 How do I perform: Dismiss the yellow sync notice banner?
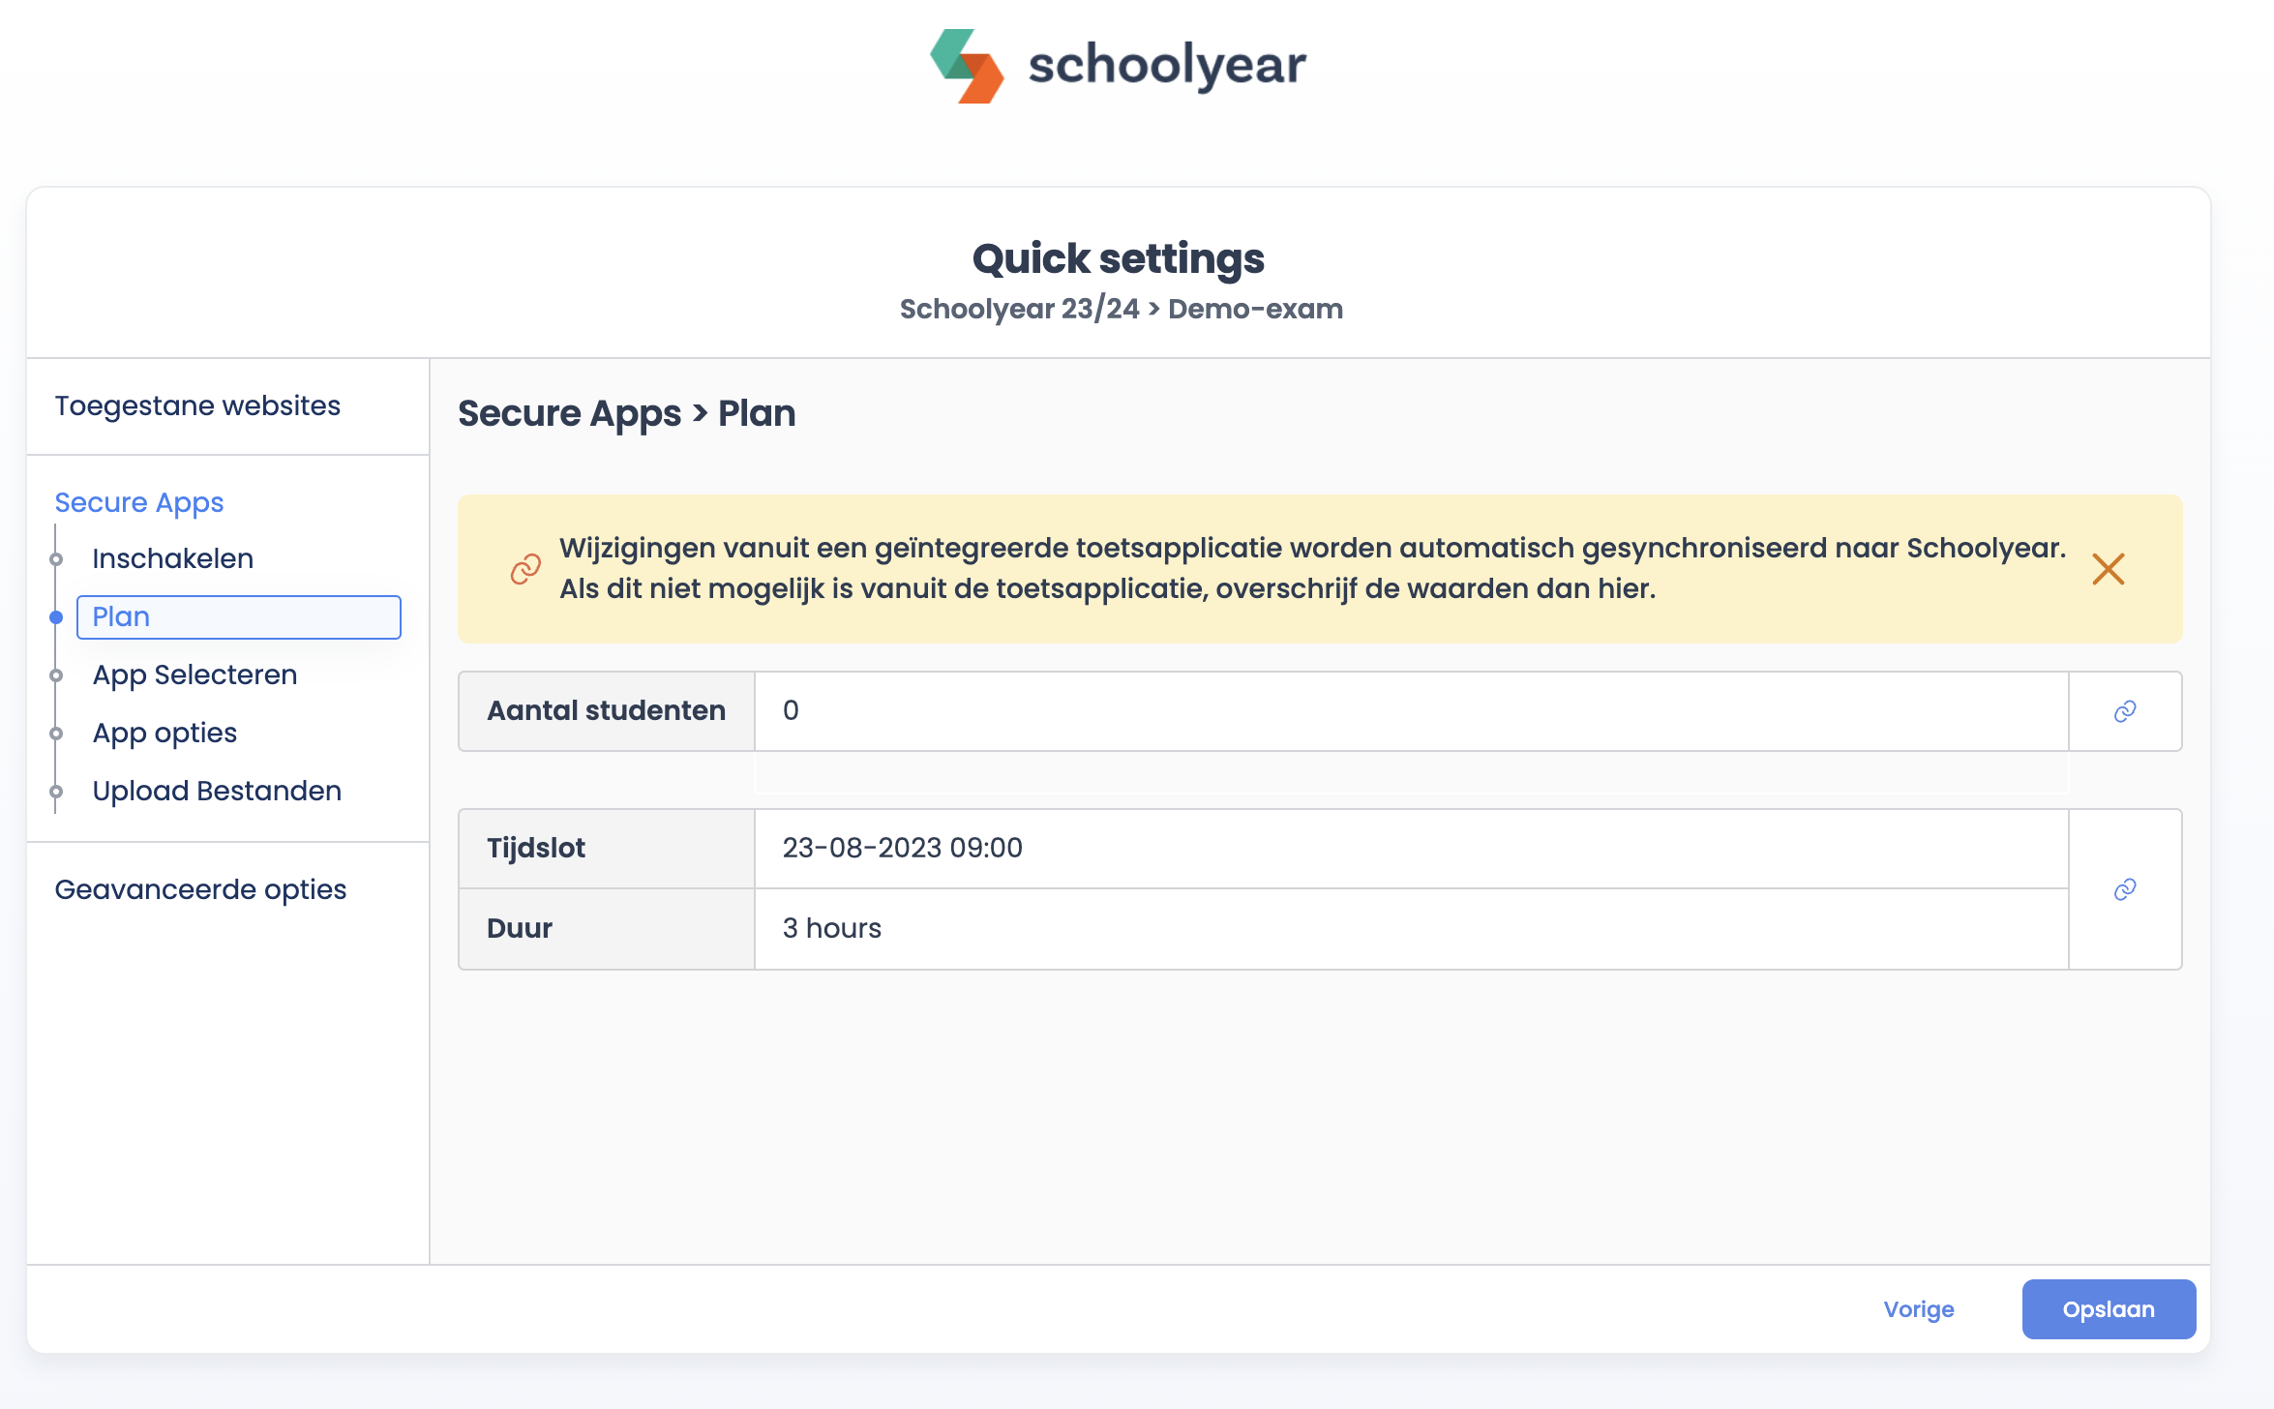2108,569
